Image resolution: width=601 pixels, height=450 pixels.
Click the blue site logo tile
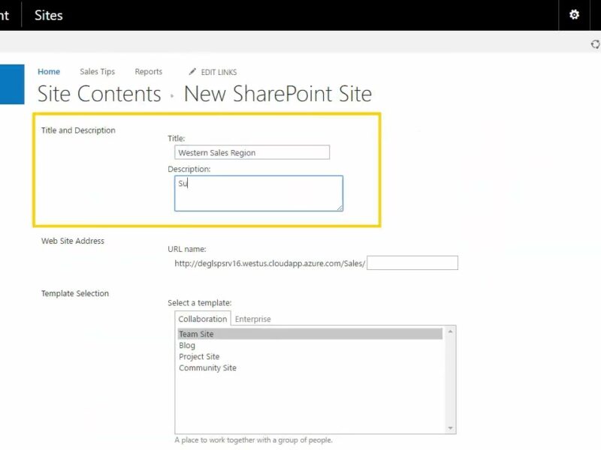coord(12,83)
